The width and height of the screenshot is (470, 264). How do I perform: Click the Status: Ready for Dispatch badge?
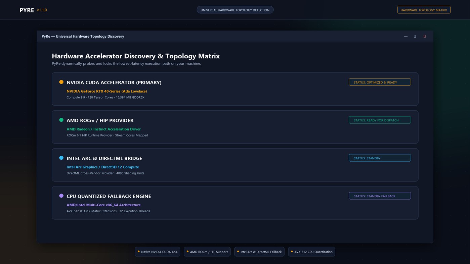point(380,120)
